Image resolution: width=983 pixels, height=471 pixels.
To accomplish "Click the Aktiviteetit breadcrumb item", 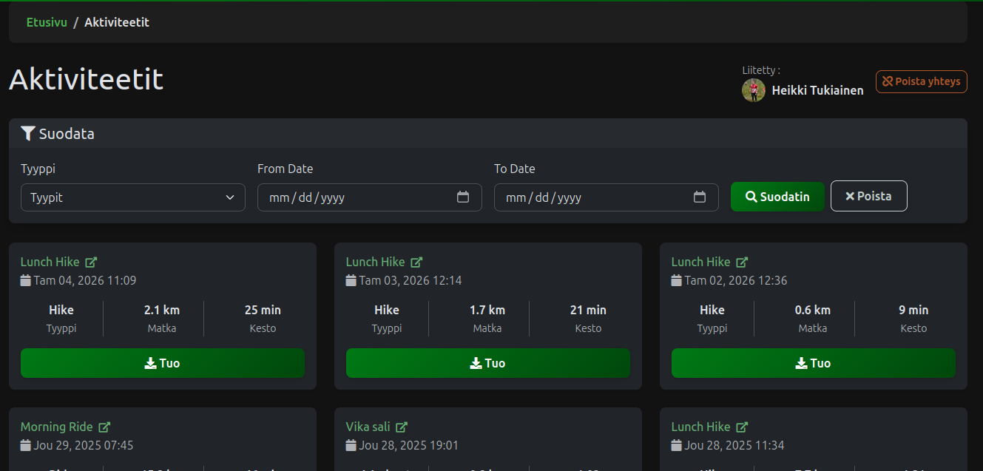I will 117,22.
